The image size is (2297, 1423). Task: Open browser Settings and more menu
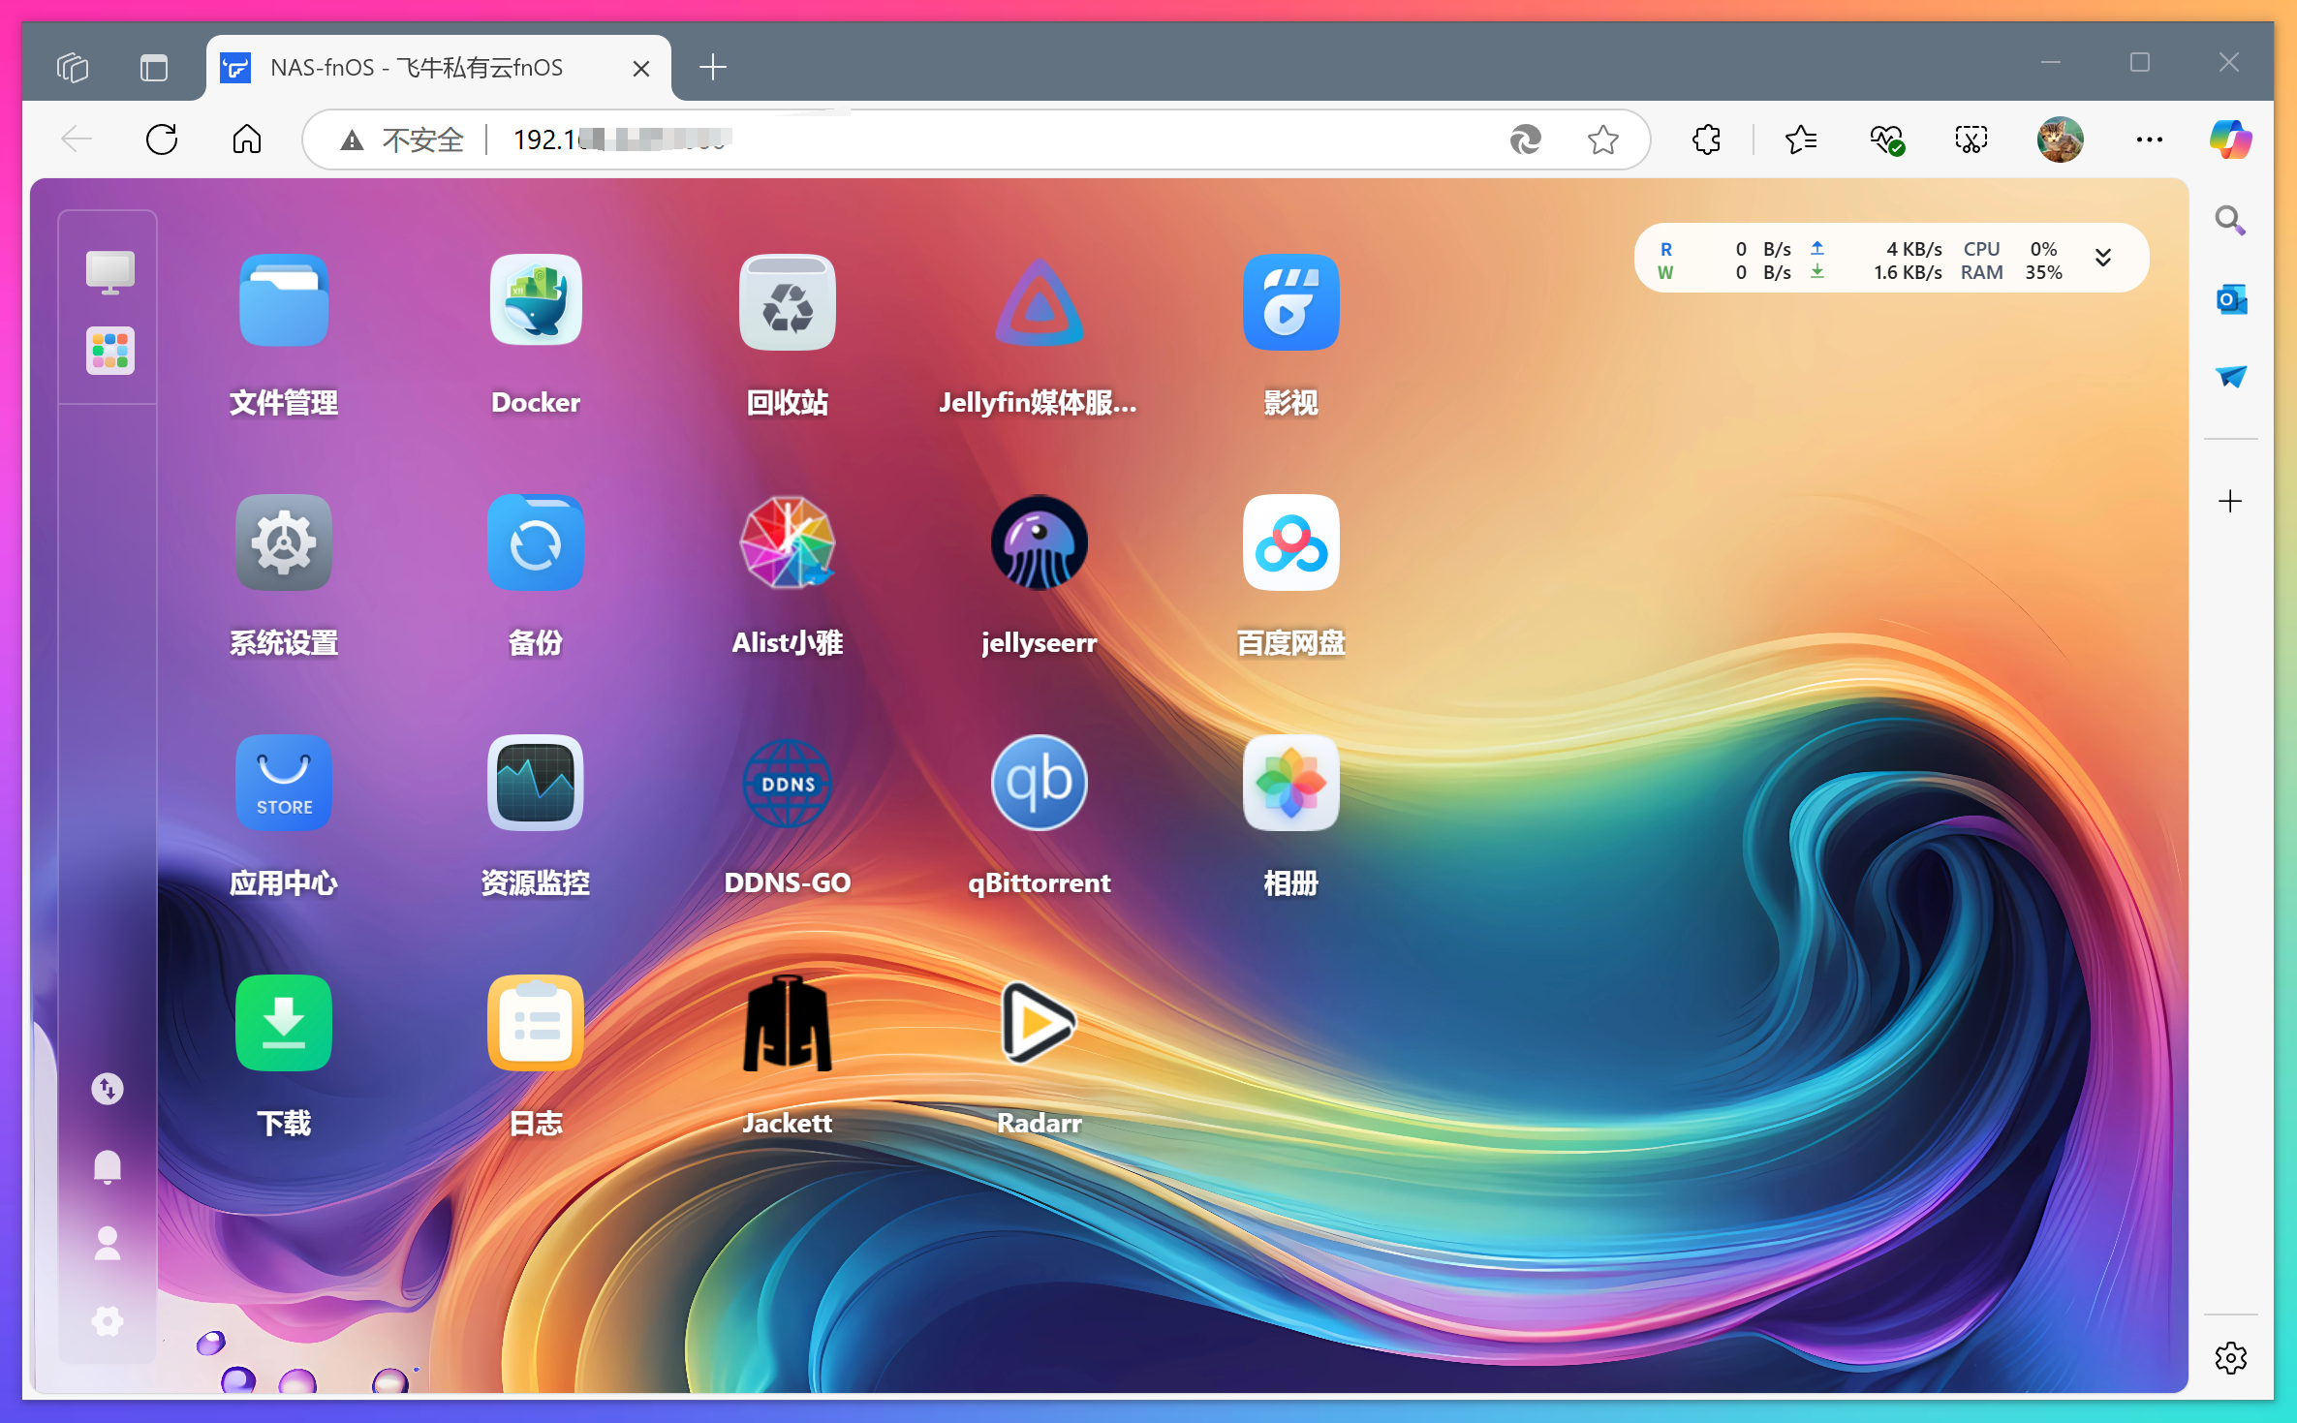pos(2149,140)
